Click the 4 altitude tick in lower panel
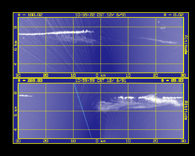 [x=16, y=130]
